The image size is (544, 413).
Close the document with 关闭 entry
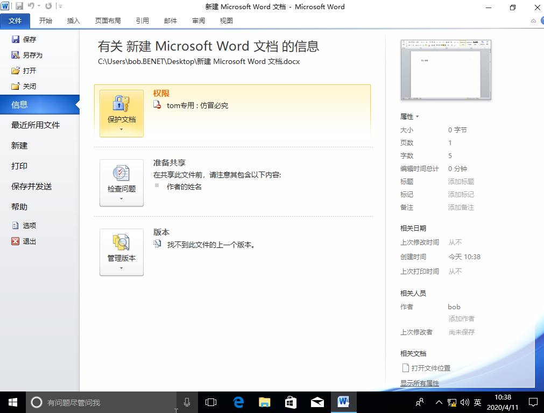24,86
